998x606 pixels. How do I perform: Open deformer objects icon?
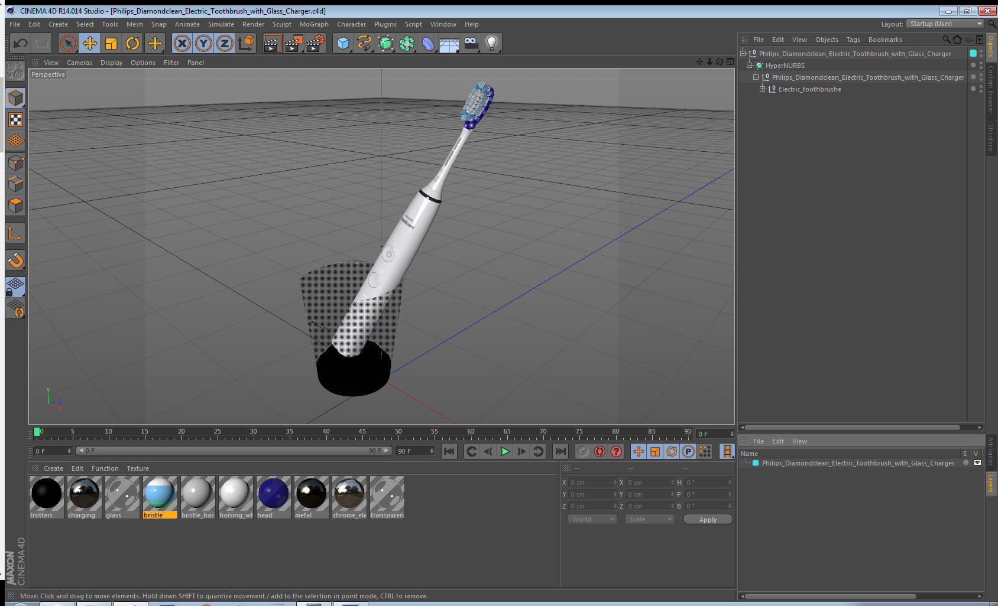428,43
